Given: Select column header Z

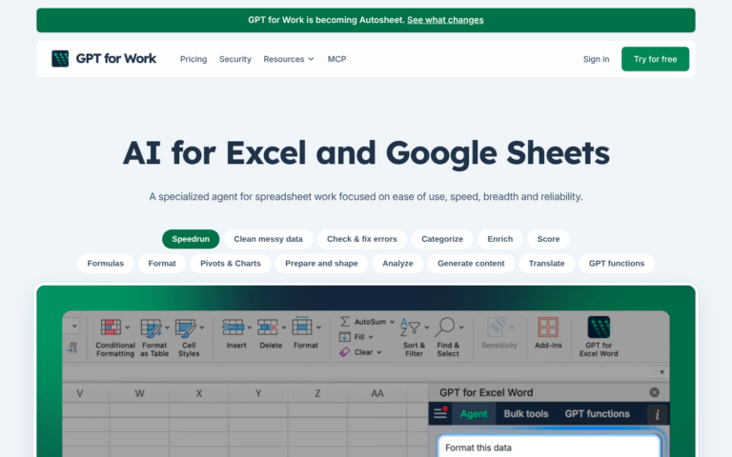Looking at the screenshot, I should pyautogui.click(x=317, y=393).
